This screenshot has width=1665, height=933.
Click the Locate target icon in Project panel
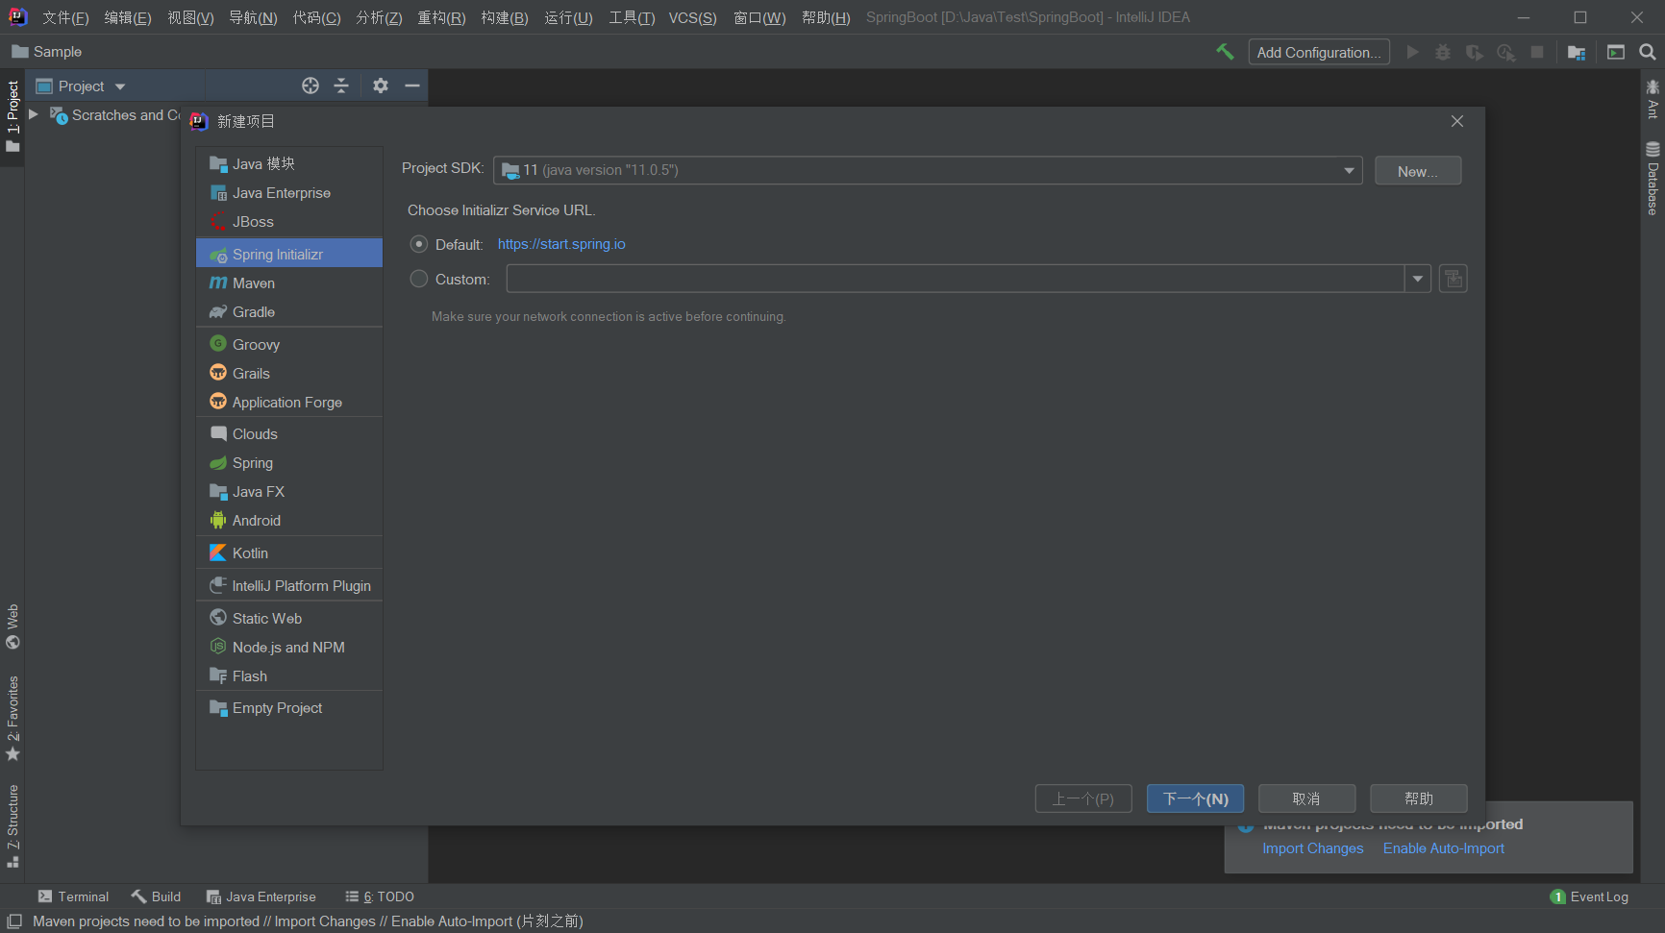(311, 86)
